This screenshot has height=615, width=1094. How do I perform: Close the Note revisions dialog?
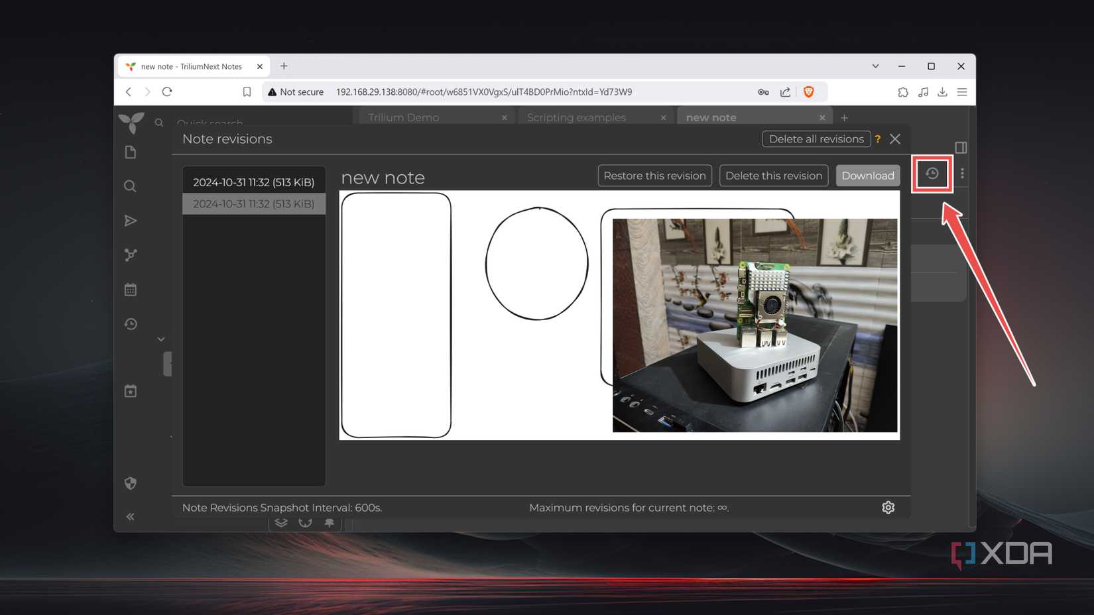point(895,139)
